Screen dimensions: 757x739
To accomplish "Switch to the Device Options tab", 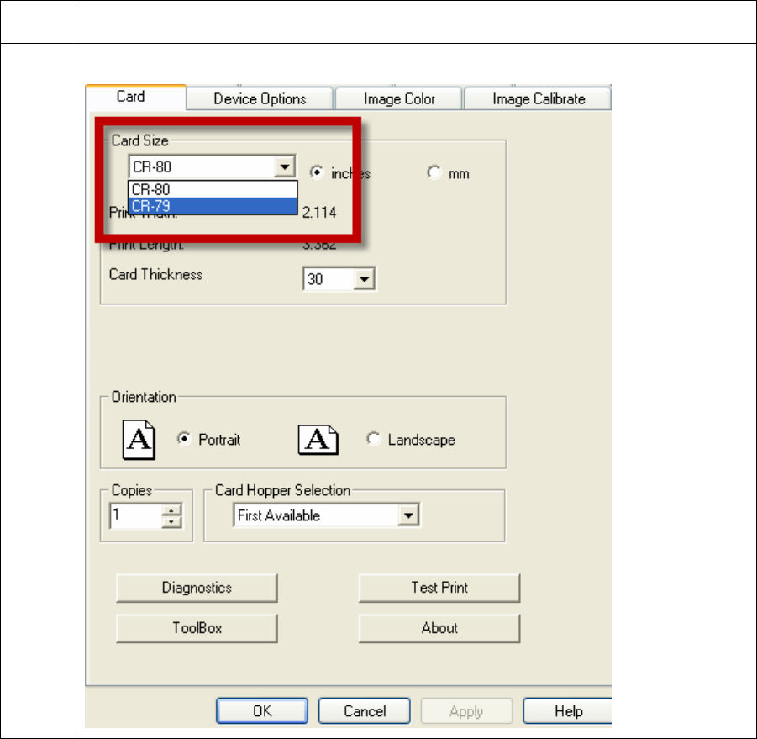I will [260, 98].
